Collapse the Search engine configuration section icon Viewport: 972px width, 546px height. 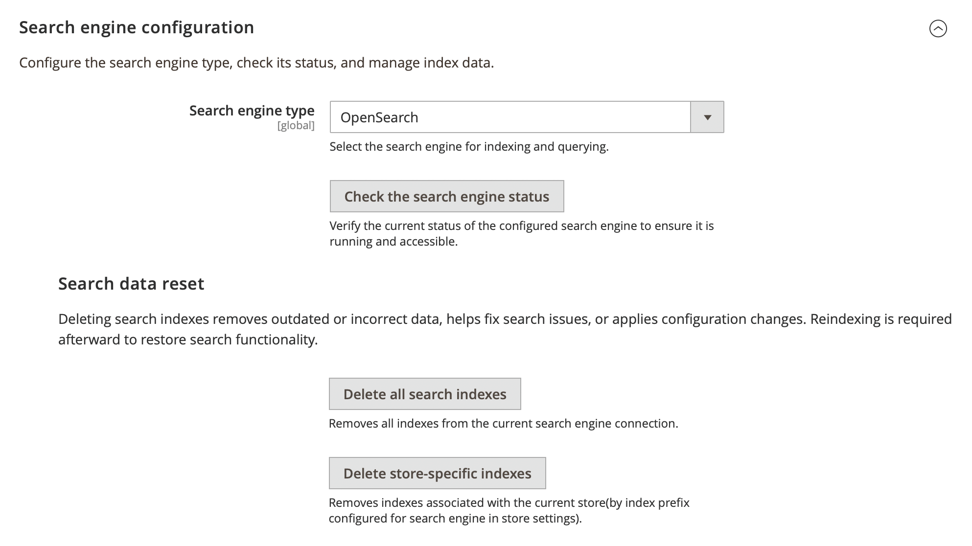point(938,28)
